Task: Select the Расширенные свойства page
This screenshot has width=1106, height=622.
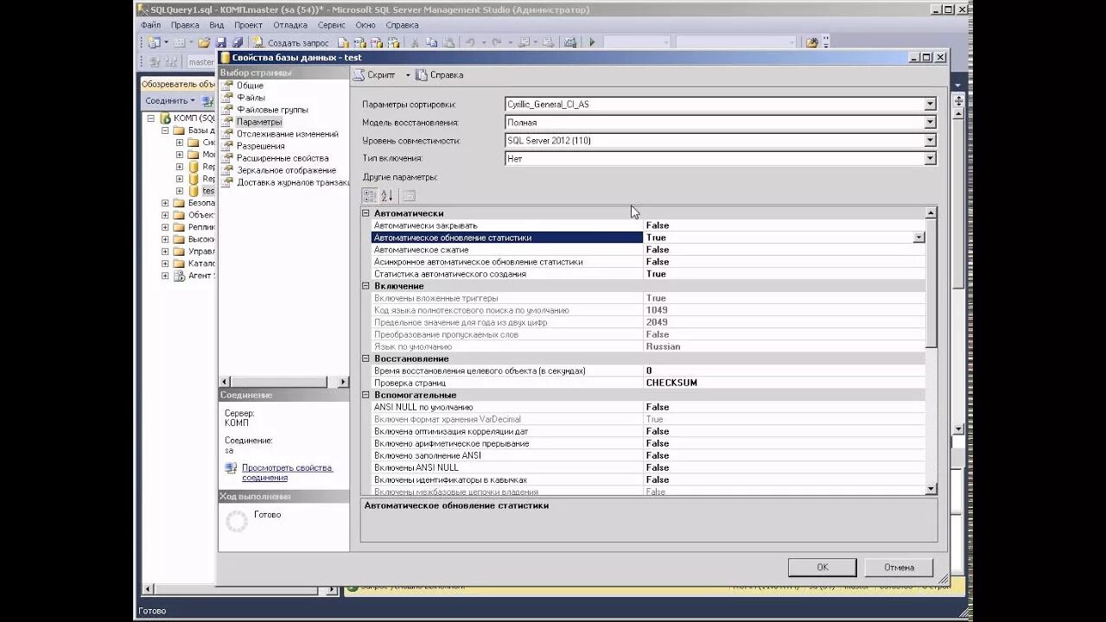Action: pos(283,158)
